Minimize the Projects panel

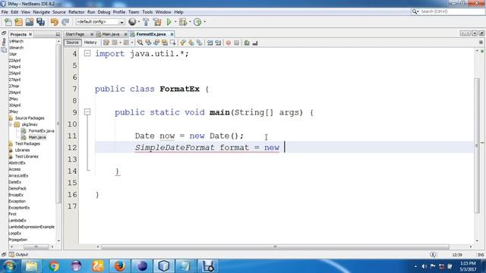pyautogui.click(x=58, y=34)
